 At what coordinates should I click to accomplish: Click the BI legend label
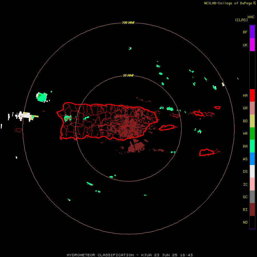tap(245, 210)
